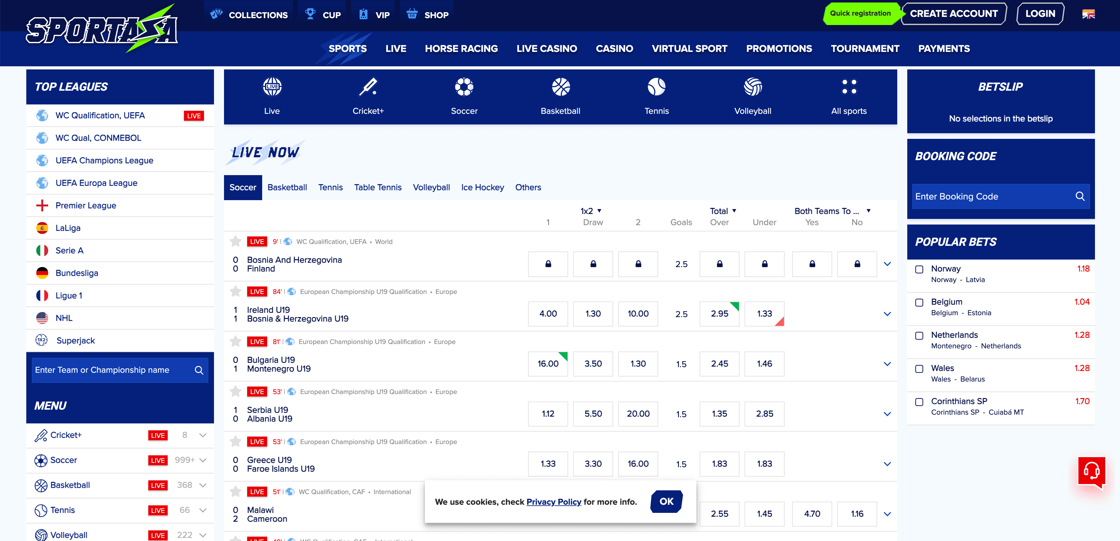Check the Belgium popular bet box
Image resolution: width=1120 pixels, height=541 pixels.
(x=919, y=302)
